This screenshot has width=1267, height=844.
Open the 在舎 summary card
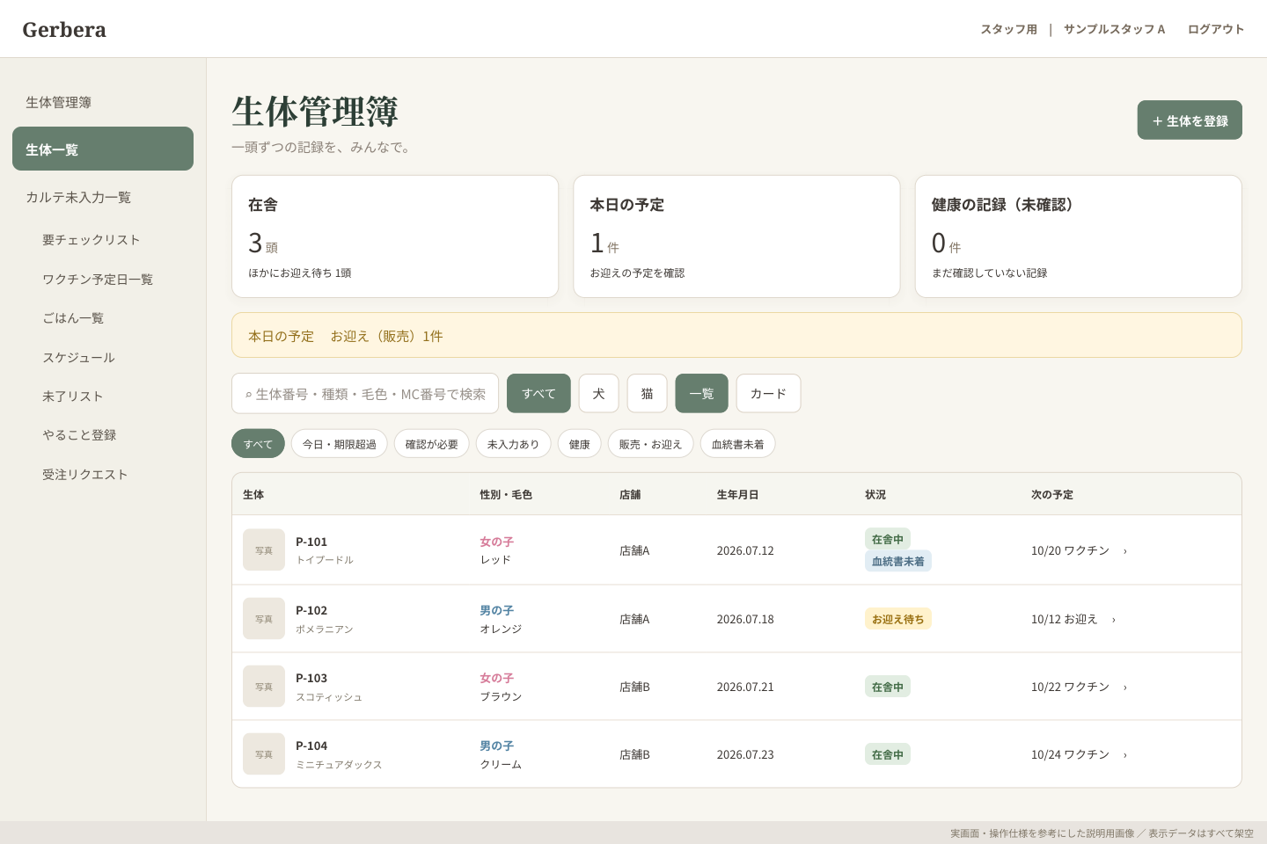click(395, 236)
